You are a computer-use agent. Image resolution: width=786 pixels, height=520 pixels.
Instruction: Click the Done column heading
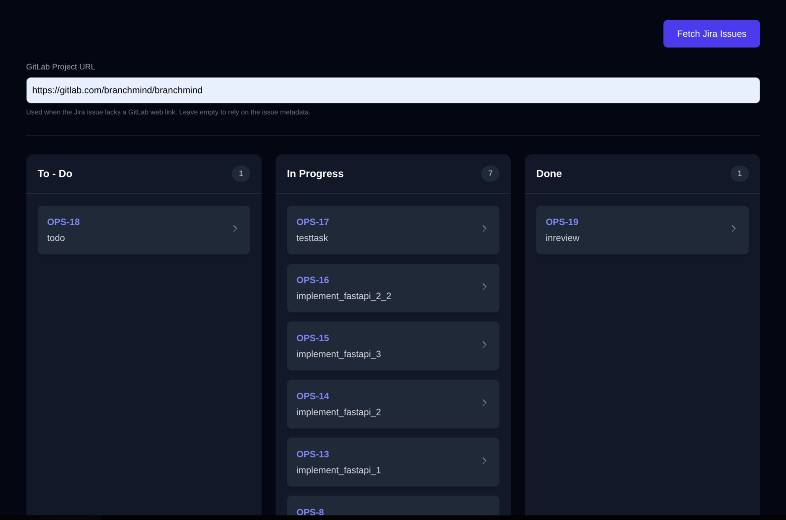click(x=549, y=174)
